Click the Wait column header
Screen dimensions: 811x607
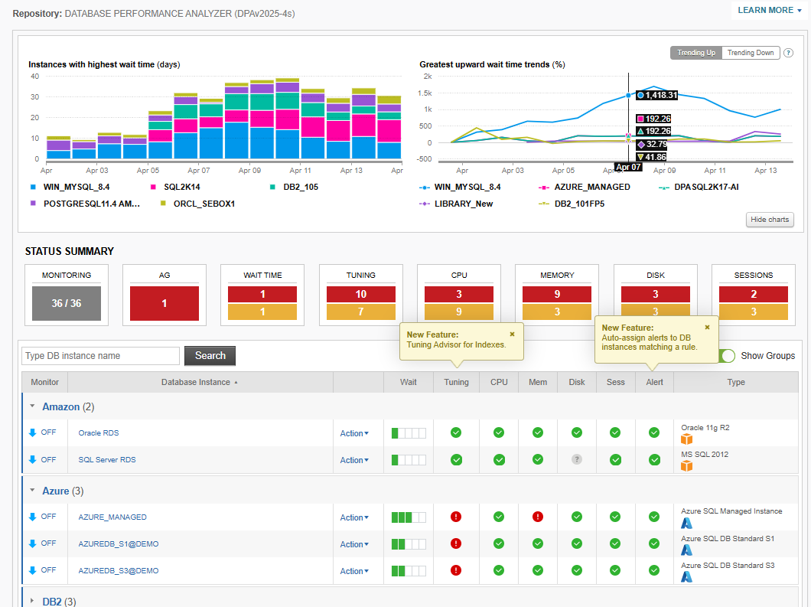[x=408, y=383]
